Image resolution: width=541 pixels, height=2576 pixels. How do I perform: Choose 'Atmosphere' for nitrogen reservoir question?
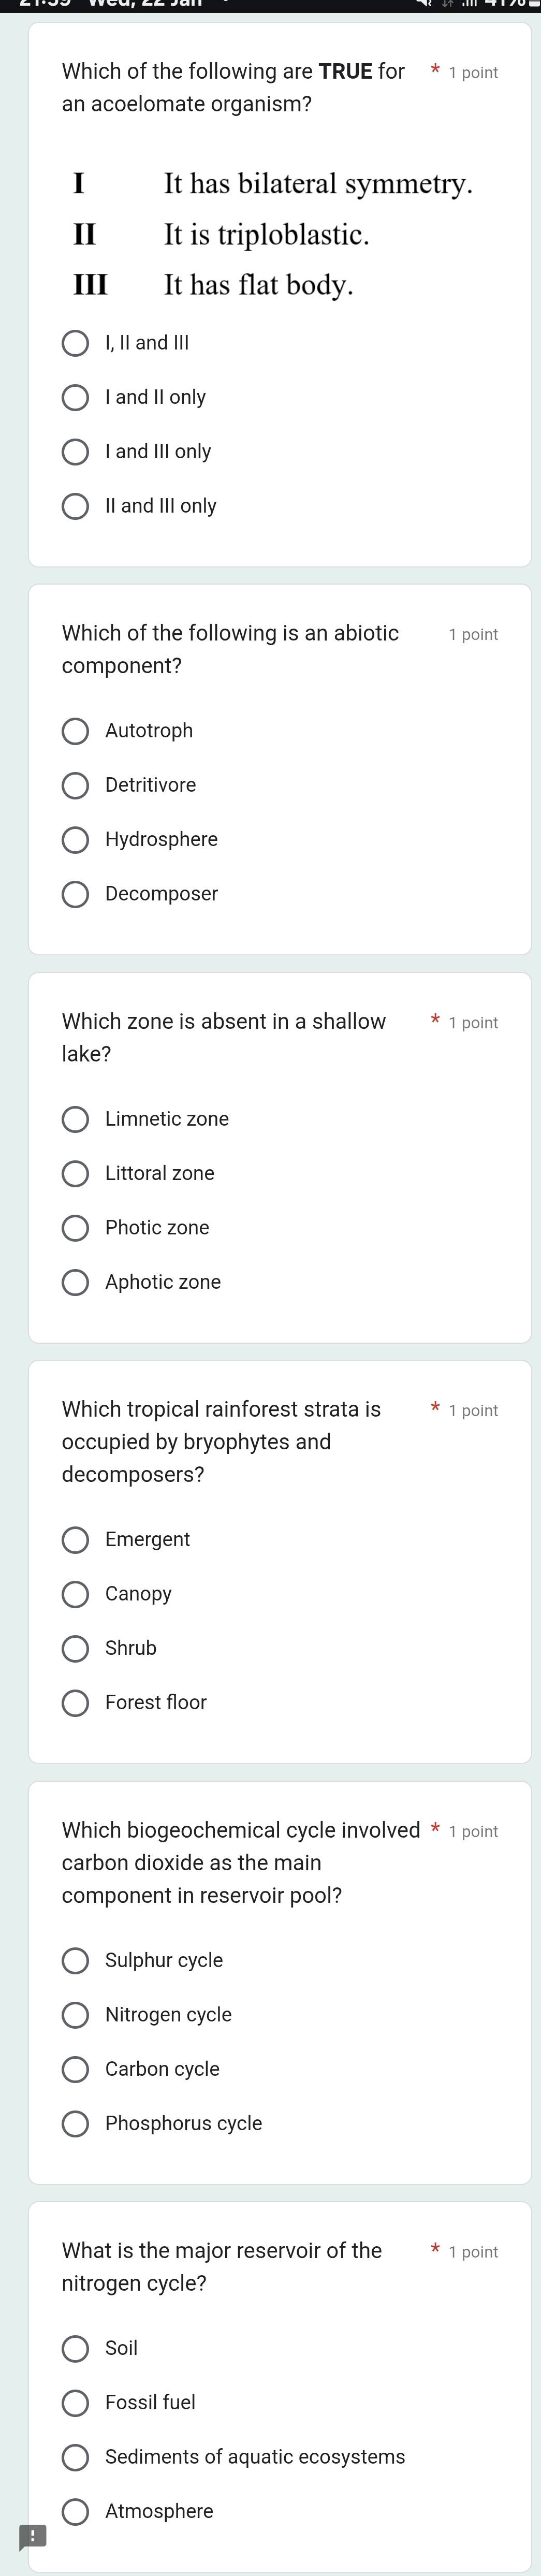(x=75, y=2511)
